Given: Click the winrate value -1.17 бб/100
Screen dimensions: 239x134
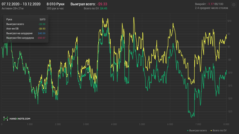Looking at the screenshot, I should tap(215, 4).
